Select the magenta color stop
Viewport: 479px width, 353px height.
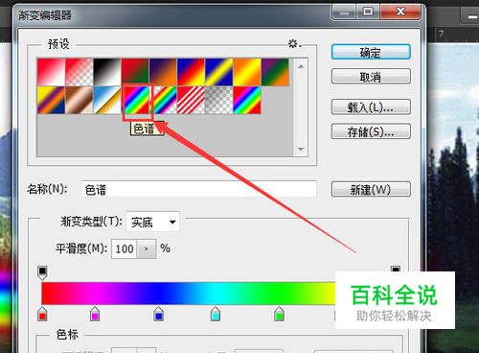point(95,314)
